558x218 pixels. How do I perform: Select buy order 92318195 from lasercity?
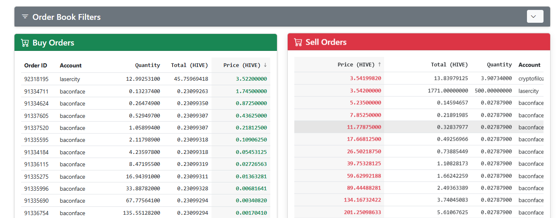146,79
